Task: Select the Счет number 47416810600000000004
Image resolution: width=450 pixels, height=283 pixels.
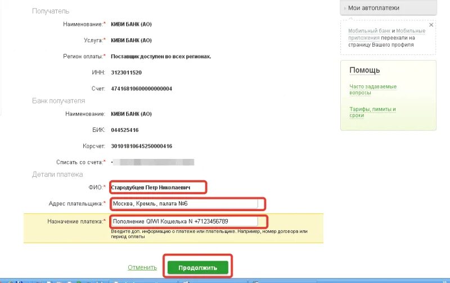Action: coord(142,89)
